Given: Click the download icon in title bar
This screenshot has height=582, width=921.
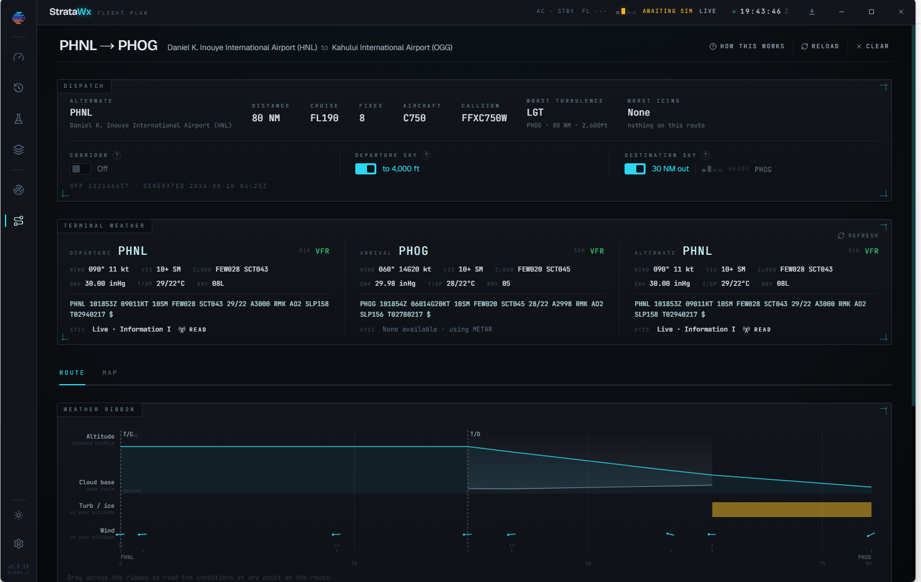Looking at the screenshot, I should (x=812, y=12).
